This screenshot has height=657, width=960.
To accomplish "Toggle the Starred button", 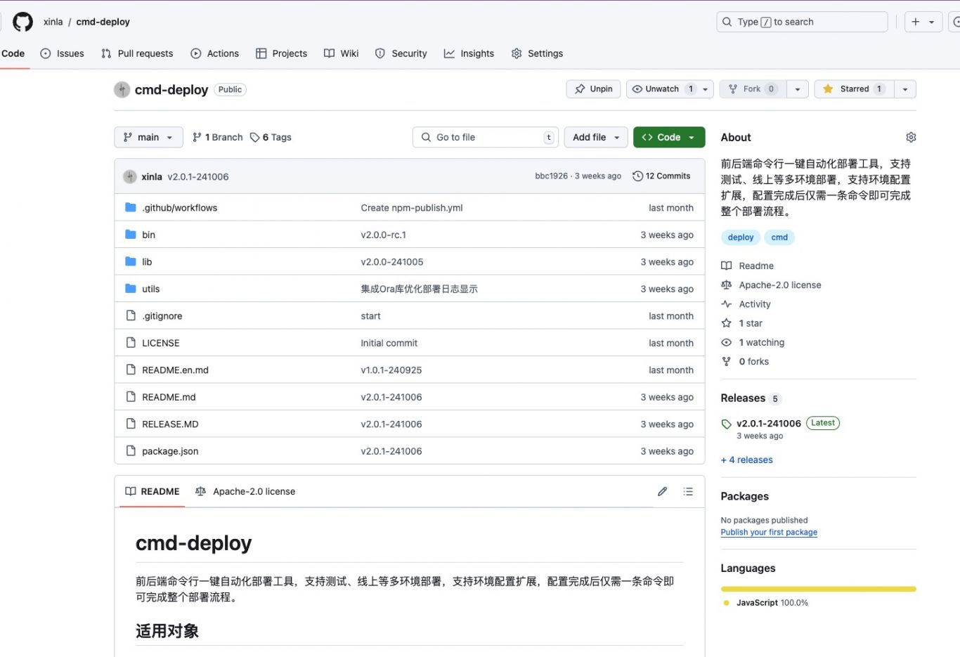I will coord(855,89).
